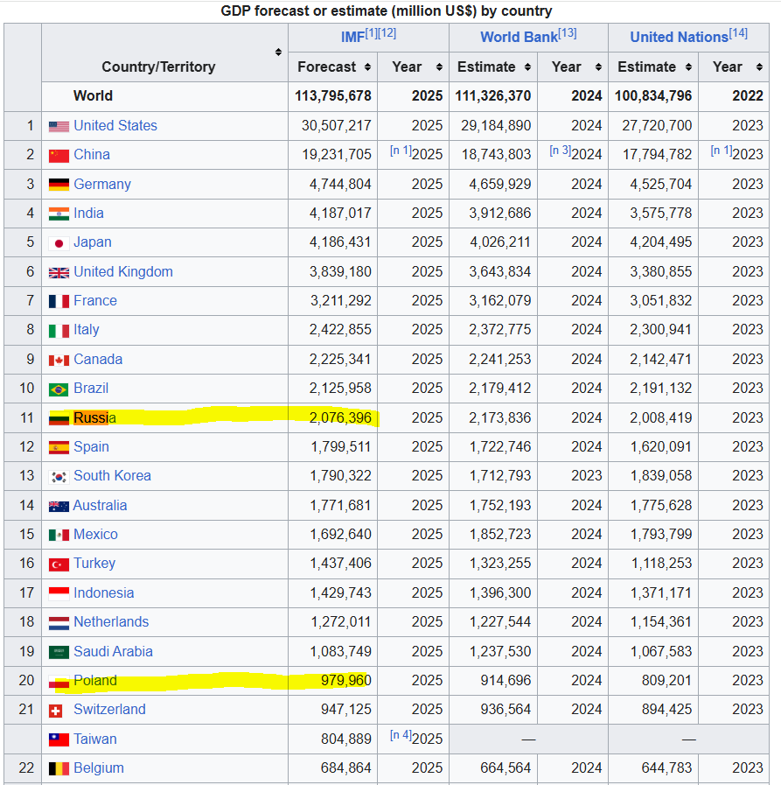781x785 pixels.
Task: Sort by IMF Year column
Action: (x=439, y=67)
